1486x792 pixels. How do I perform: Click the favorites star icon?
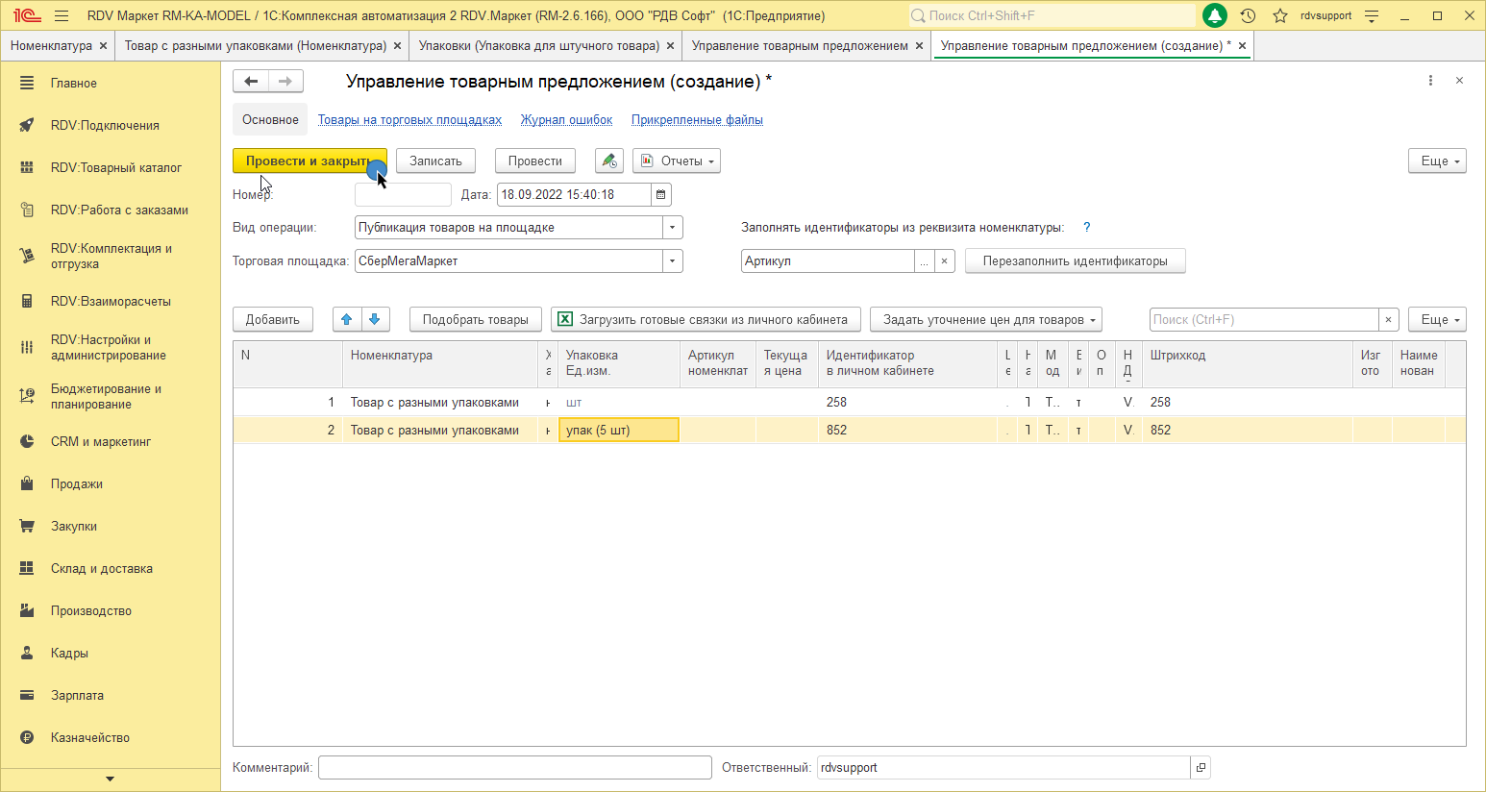click(x=1279, y=15)
